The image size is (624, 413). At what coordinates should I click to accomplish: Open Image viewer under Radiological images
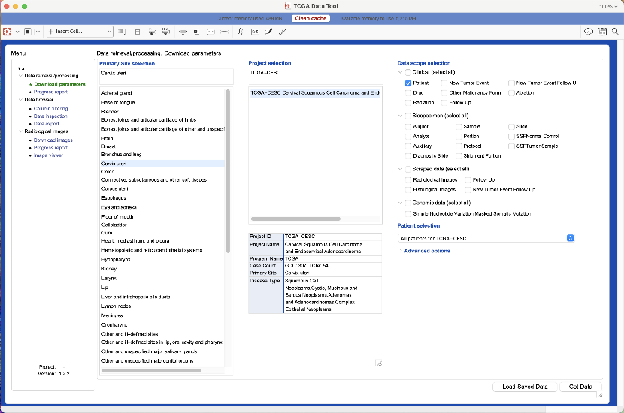(48, 155)
